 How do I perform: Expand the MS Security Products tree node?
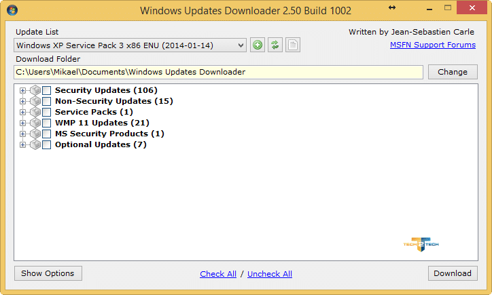(22, 134)
